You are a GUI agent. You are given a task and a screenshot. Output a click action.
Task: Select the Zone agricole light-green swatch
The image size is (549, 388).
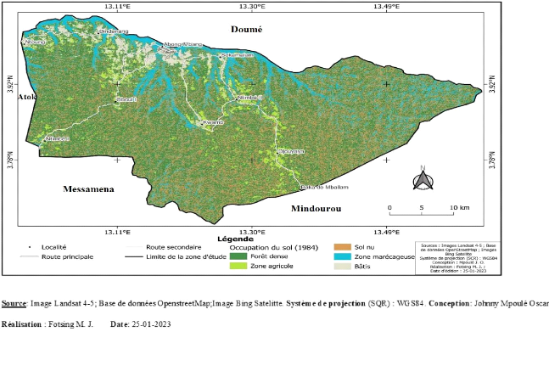point(238,266)
